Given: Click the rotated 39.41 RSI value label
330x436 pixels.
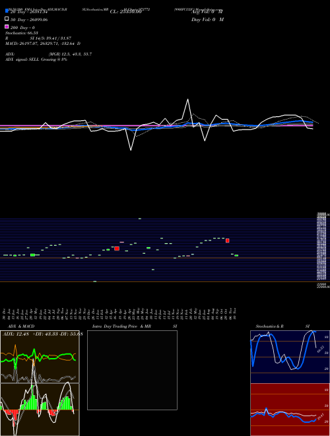Looking at the screenshot, I should [321, 417].
